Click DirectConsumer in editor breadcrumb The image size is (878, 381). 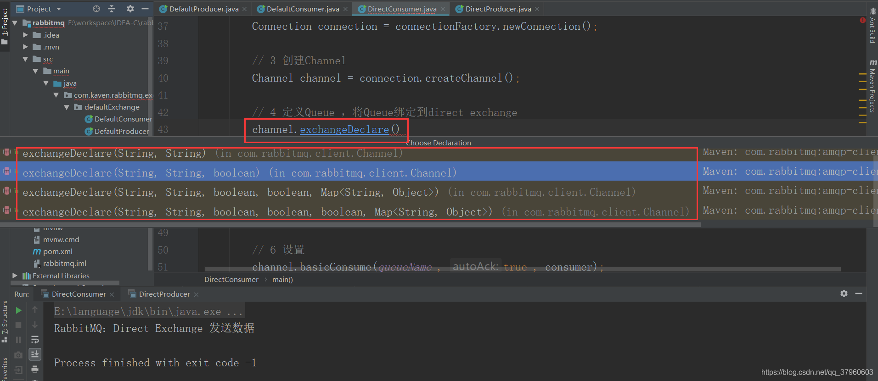click(231, 280)
